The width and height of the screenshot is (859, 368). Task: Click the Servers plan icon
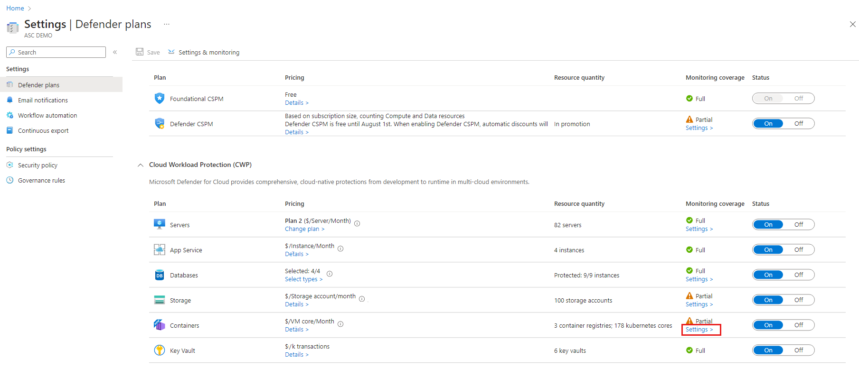click(160, 224)
